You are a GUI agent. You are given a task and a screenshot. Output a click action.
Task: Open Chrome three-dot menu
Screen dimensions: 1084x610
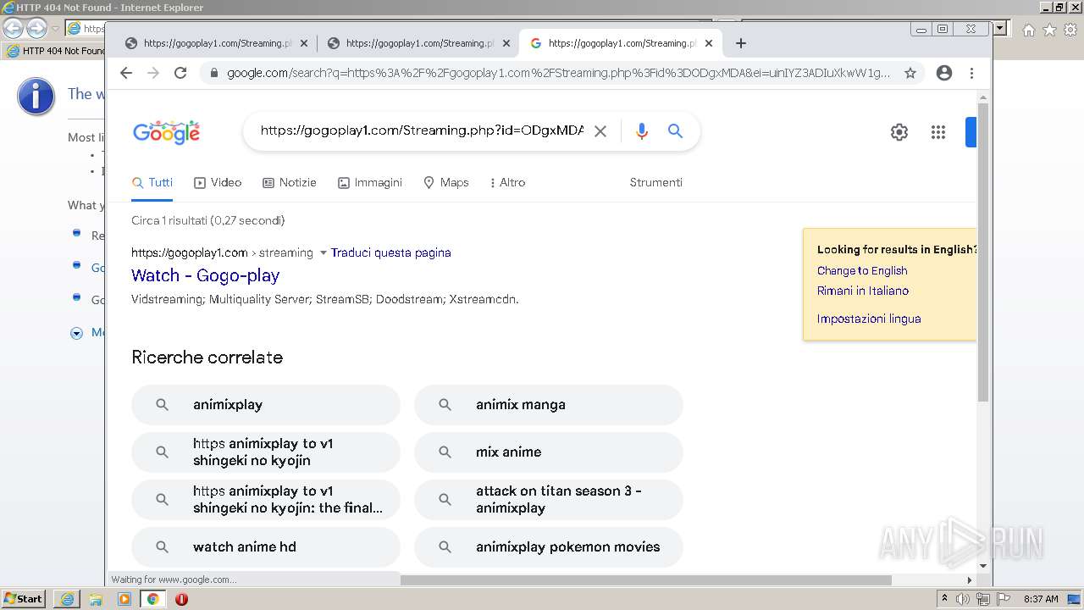coord(972,73)
